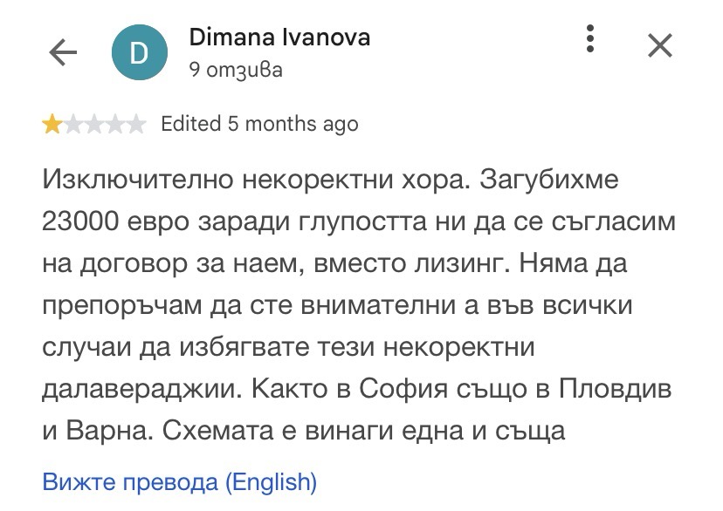
Task: Click the fifth gray rating star
Action: [x=136, y=125]
